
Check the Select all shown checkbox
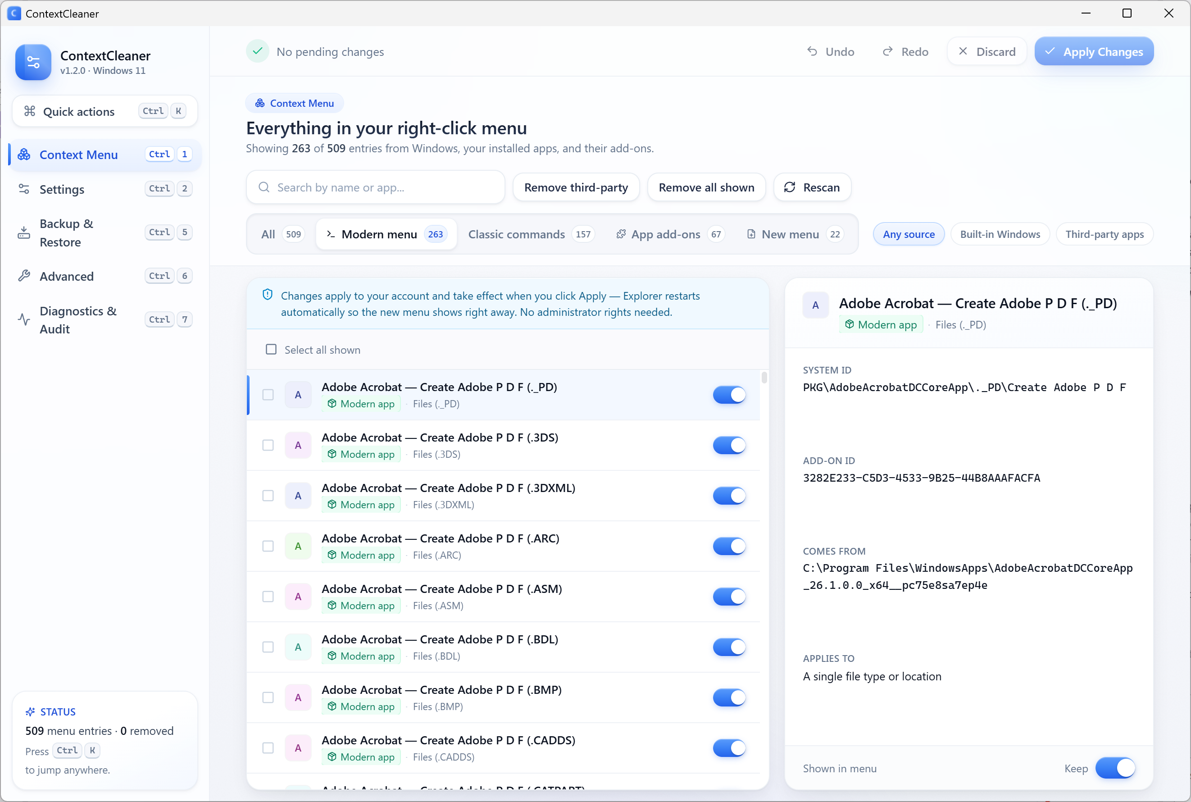(x=271, y=349)
